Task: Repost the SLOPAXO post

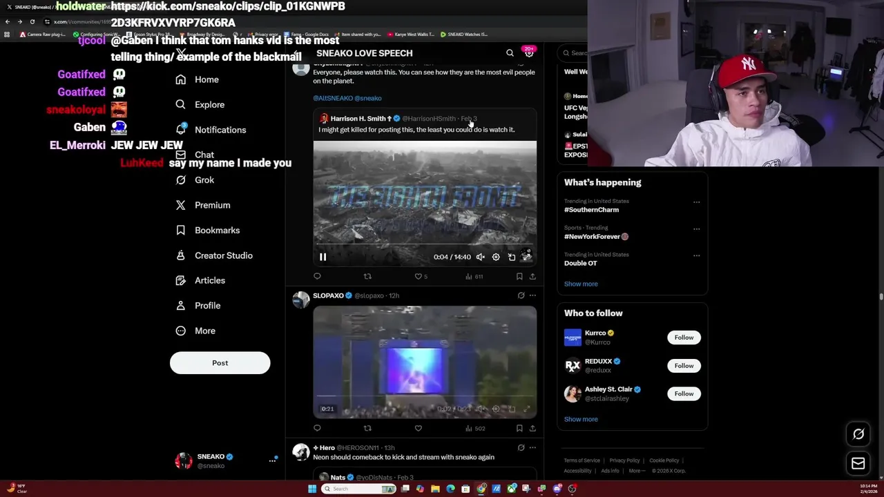Action: coord(367,428)
